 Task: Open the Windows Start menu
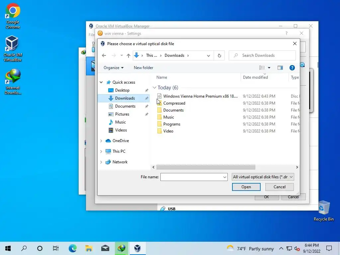8,248
